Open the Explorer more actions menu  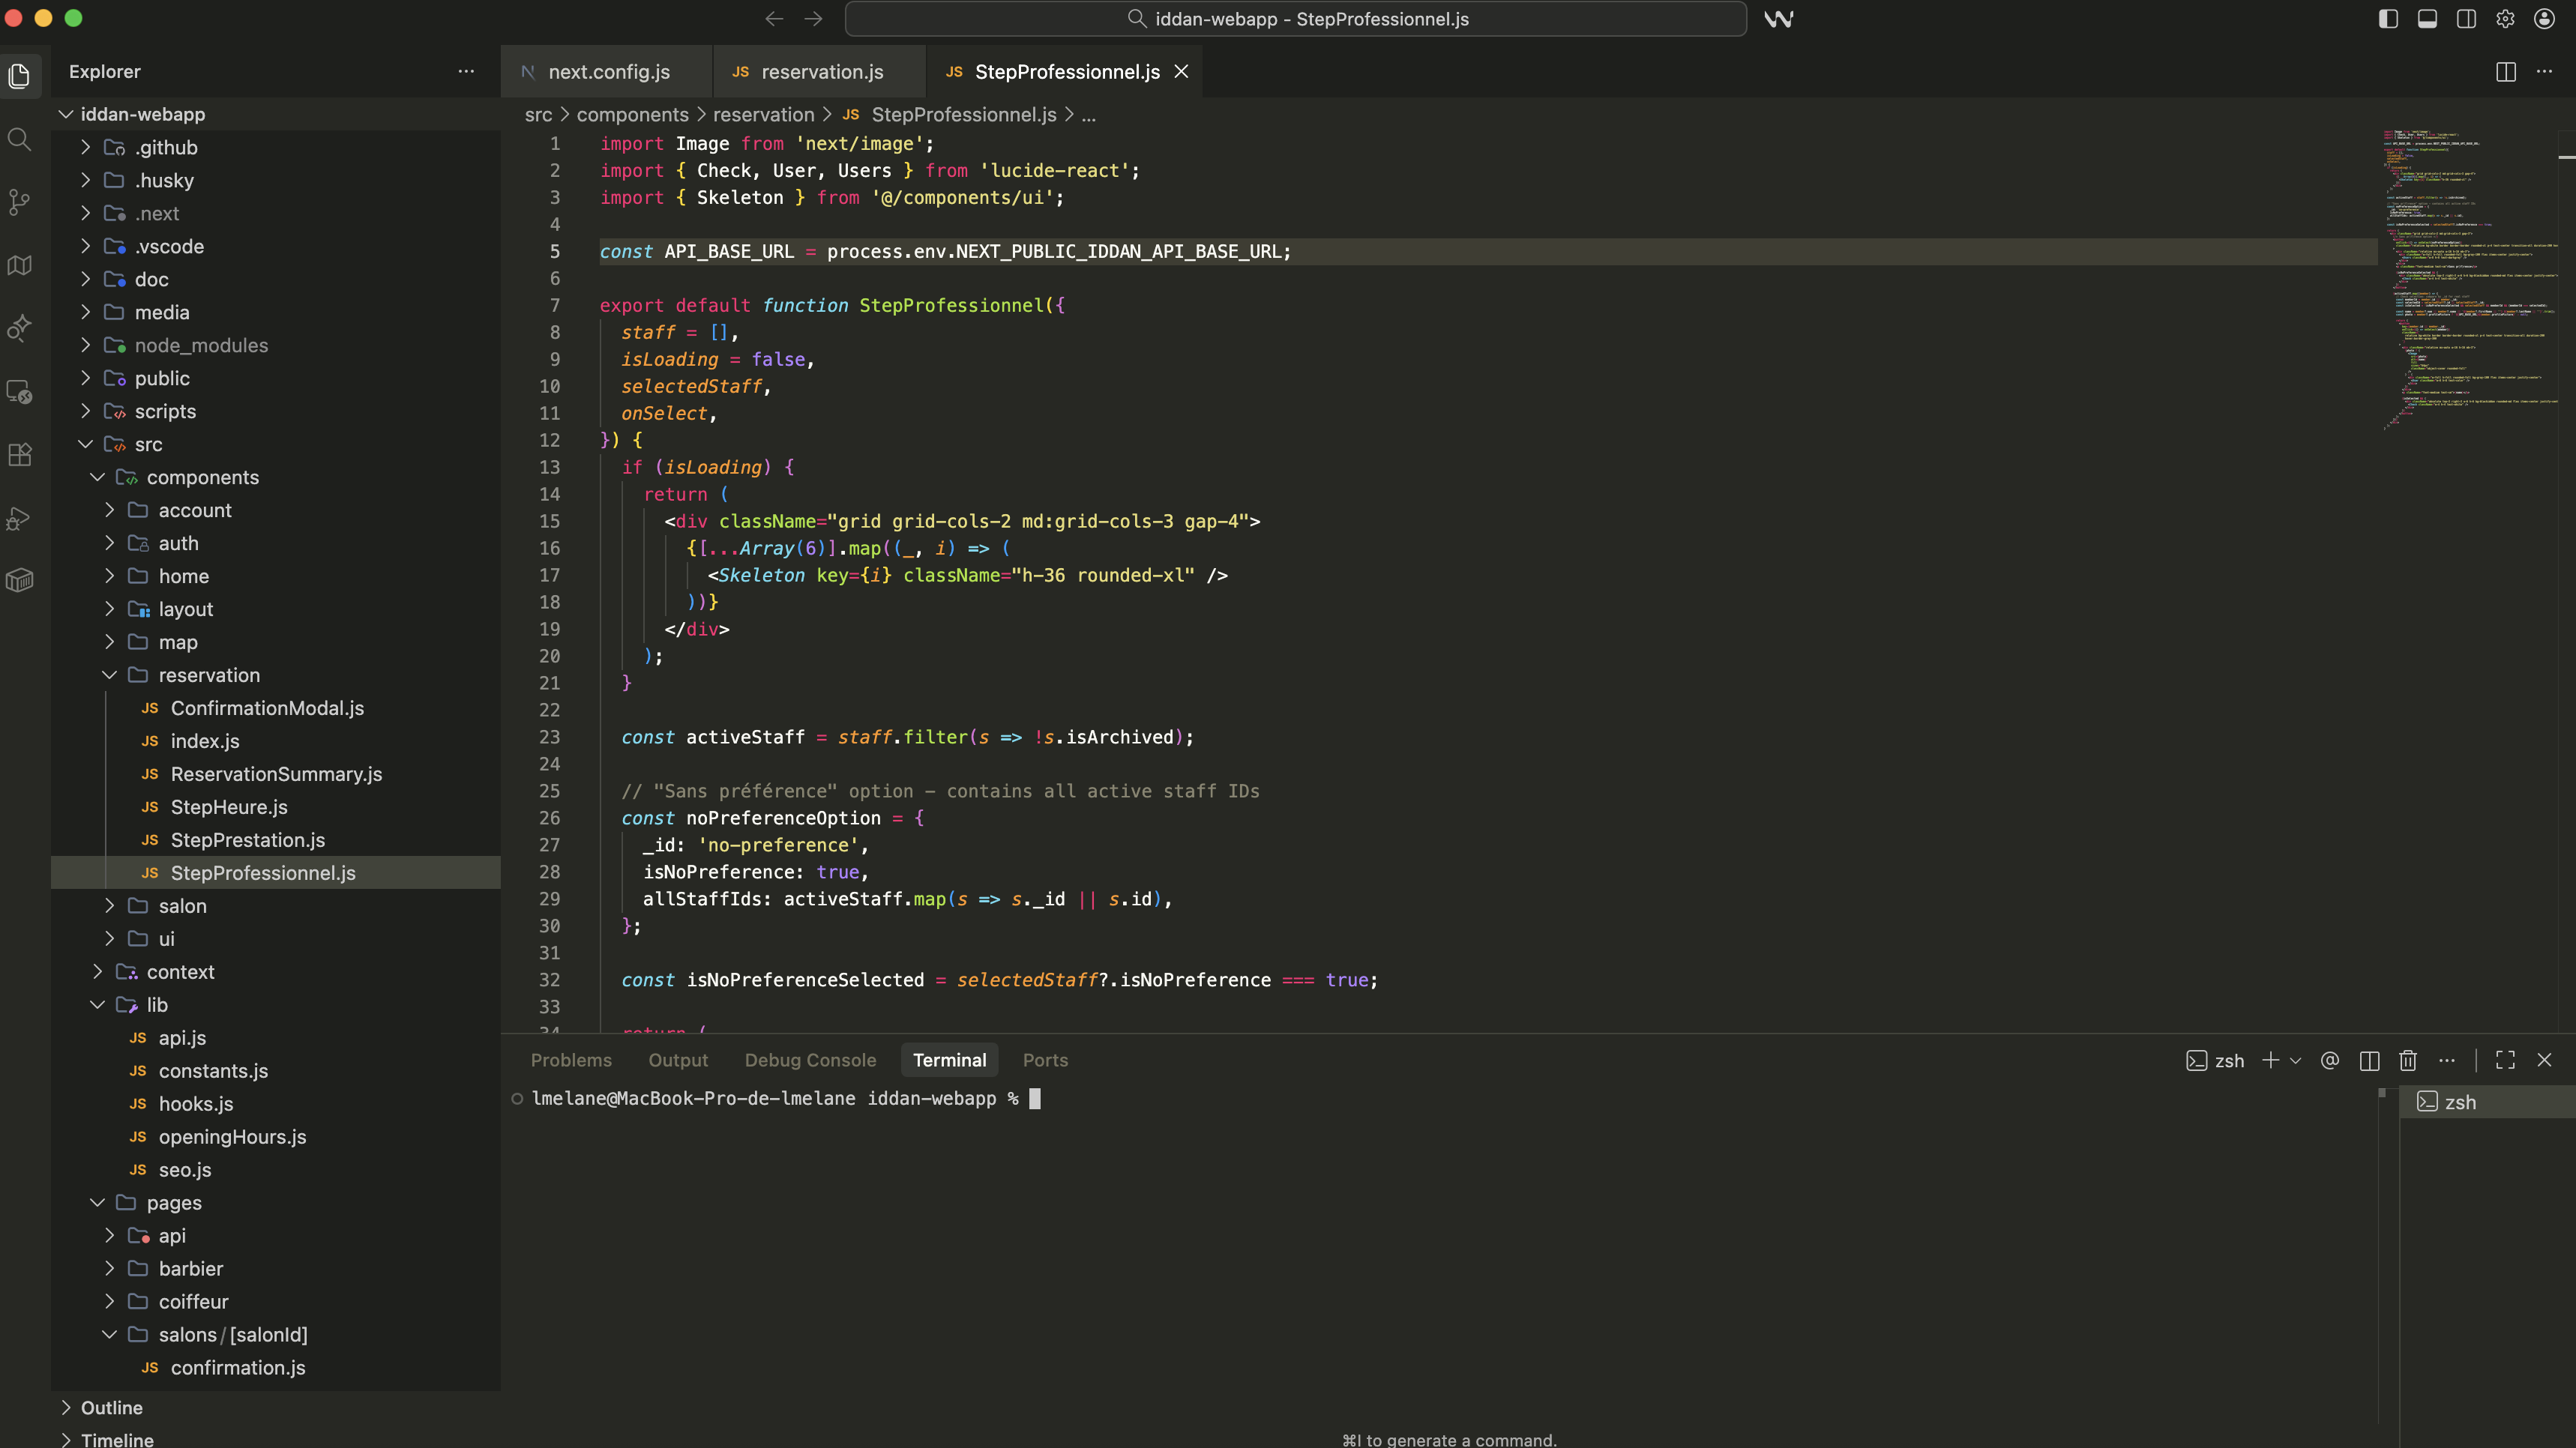coord(465,71)
